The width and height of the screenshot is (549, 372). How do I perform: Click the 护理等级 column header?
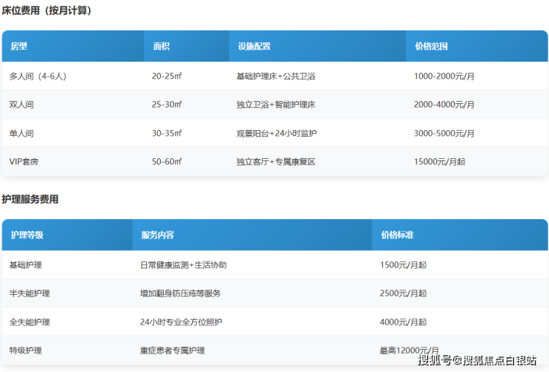coord(27,235)
